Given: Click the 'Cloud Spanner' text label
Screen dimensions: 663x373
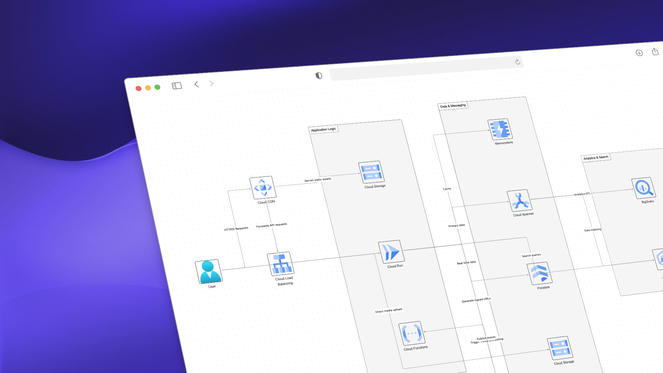Looking at the screenshot, I should point(523,214).
